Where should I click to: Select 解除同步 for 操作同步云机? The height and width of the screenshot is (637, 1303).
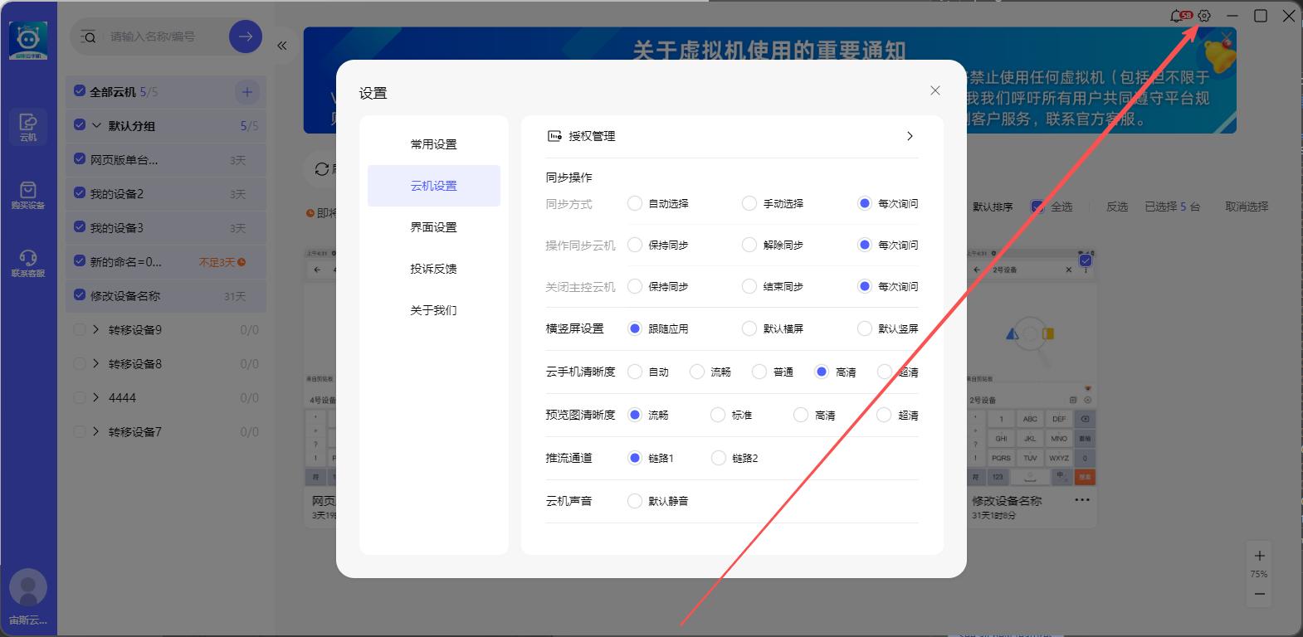[749, 245]
